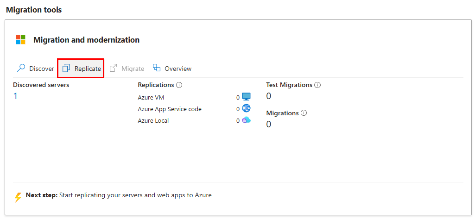This screenshot has width=475, height=219.
Task: Click the Azure VM monitor icon
Action: (x=246, y=97)
